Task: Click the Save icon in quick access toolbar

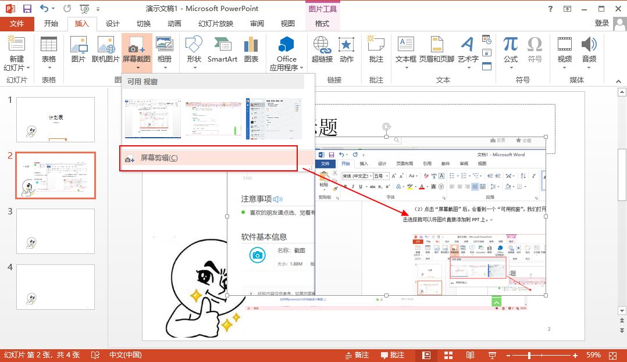Action: [27, 9]
